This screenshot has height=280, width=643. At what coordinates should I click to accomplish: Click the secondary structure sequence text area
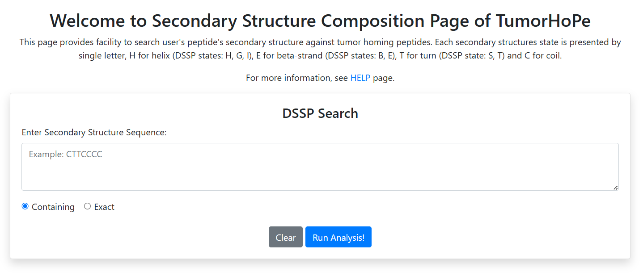(x=320, y=167)
